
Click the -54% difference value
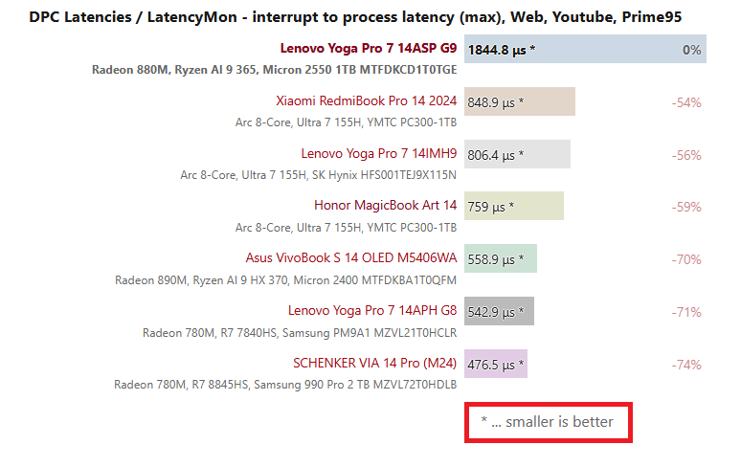[x=686, y=102]
